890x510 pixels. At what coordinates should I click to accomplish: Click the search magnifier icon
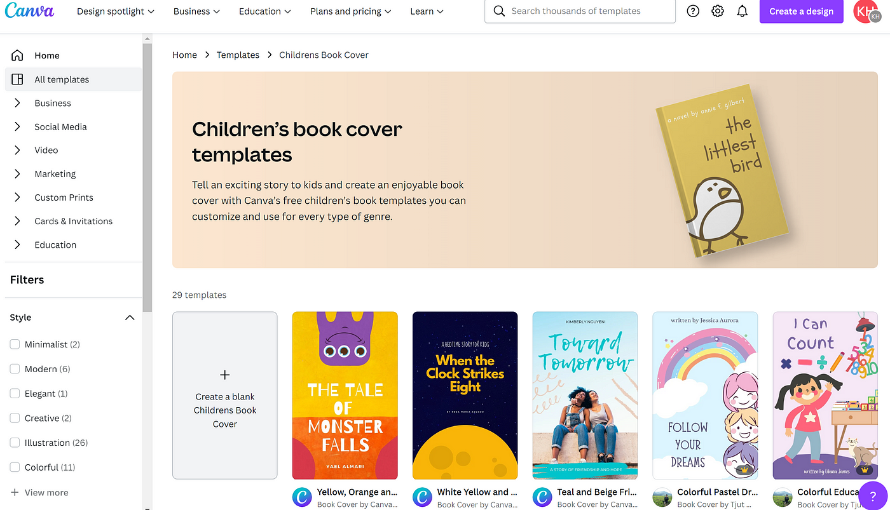(499, 11)
